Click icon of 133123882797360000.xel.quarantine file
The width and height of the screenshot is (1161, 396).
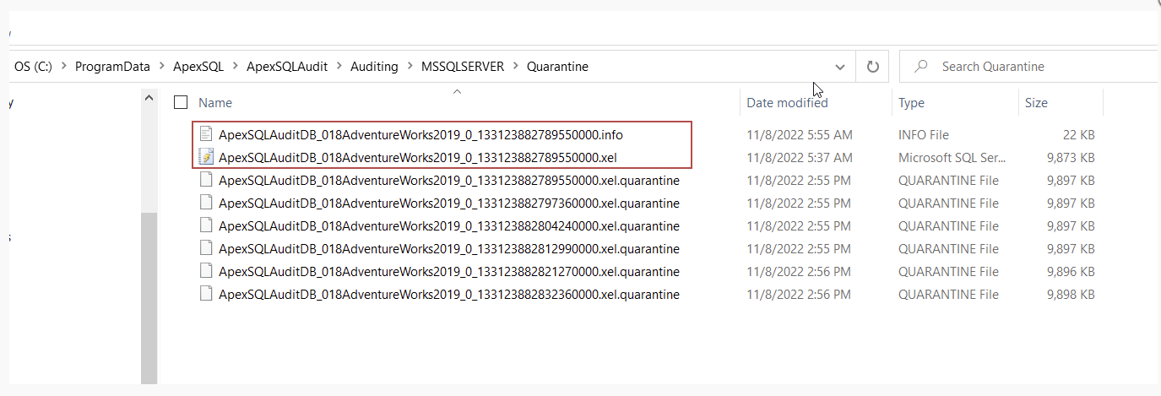tap(205, 203)
